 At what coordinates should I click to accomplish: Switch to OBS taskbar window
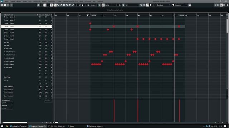click(x=57, y=126)
